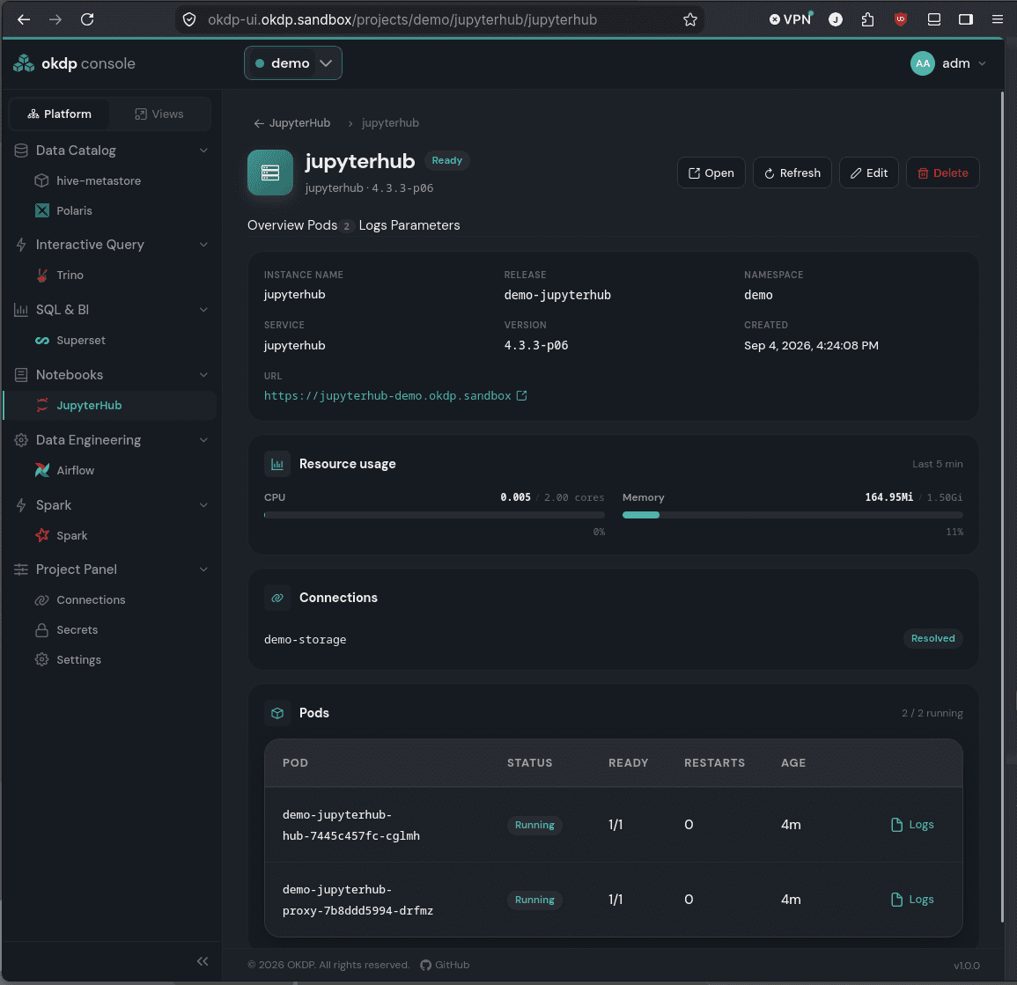Select Polaris in Data Catalog
This screenshot has height=985, width=1017.
tap(74, 210)
